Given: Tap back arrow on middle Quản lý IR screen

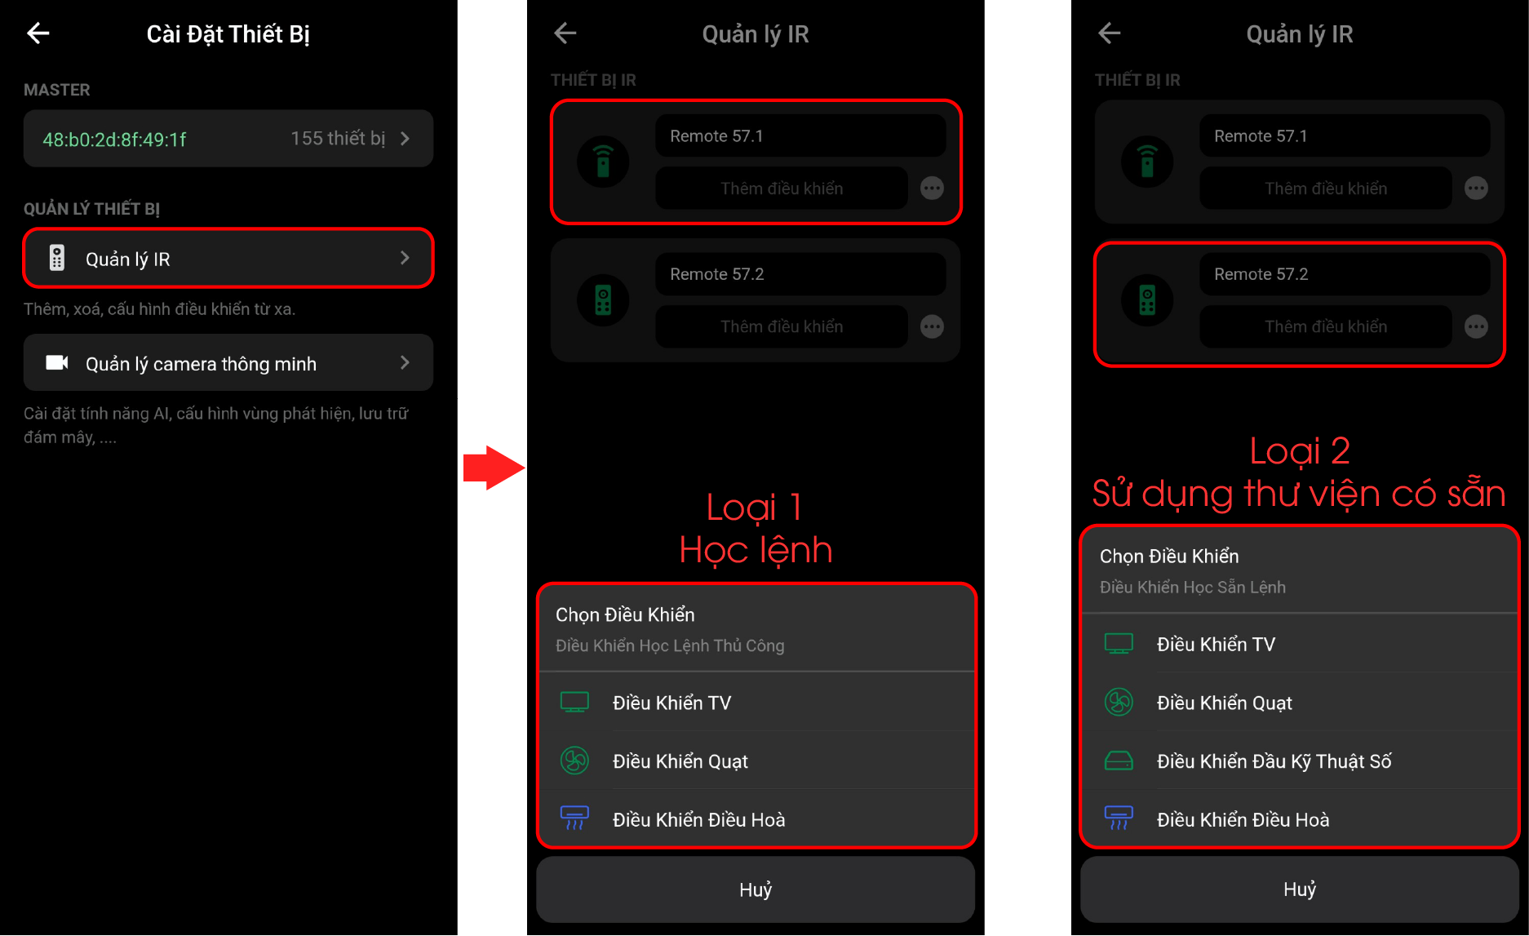Looking at the screenshot, I should pyautogui.click(x=565, y=33).
